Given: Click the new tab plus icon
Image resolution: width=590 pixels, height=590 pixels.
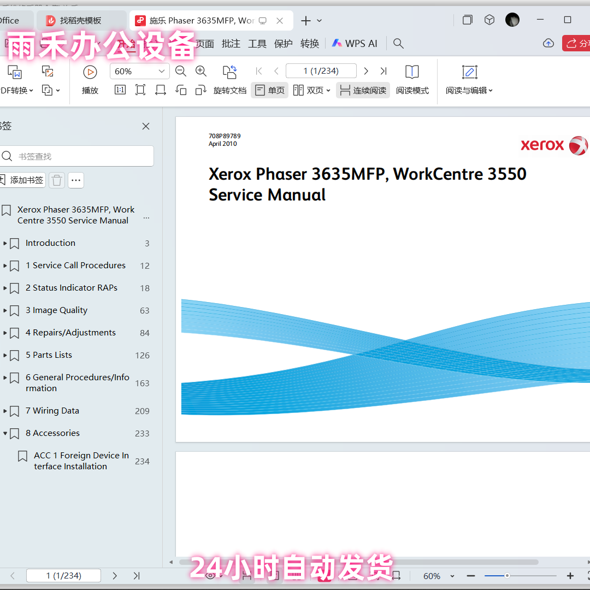Looking at the screenshot, I should tap(306, 21).
